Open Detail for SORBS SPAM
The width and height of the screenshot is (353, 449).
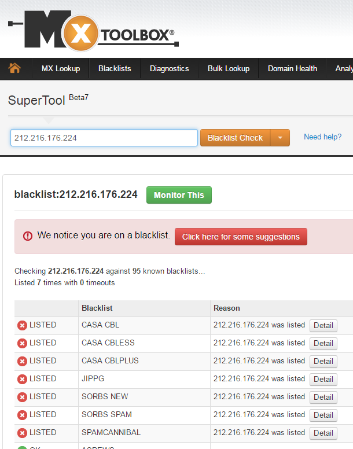[323, 415]
